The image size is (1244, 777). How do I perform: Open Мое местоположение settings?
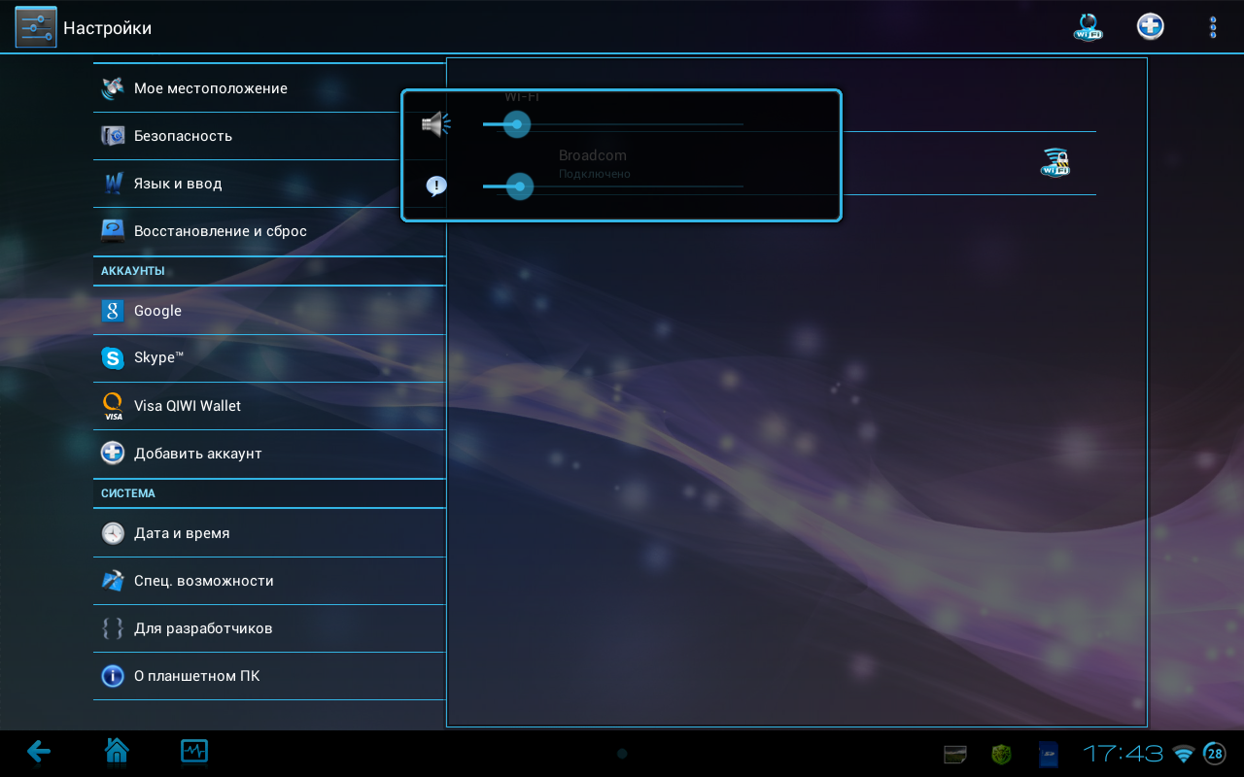pyautogui.click(x=210, y=88)
